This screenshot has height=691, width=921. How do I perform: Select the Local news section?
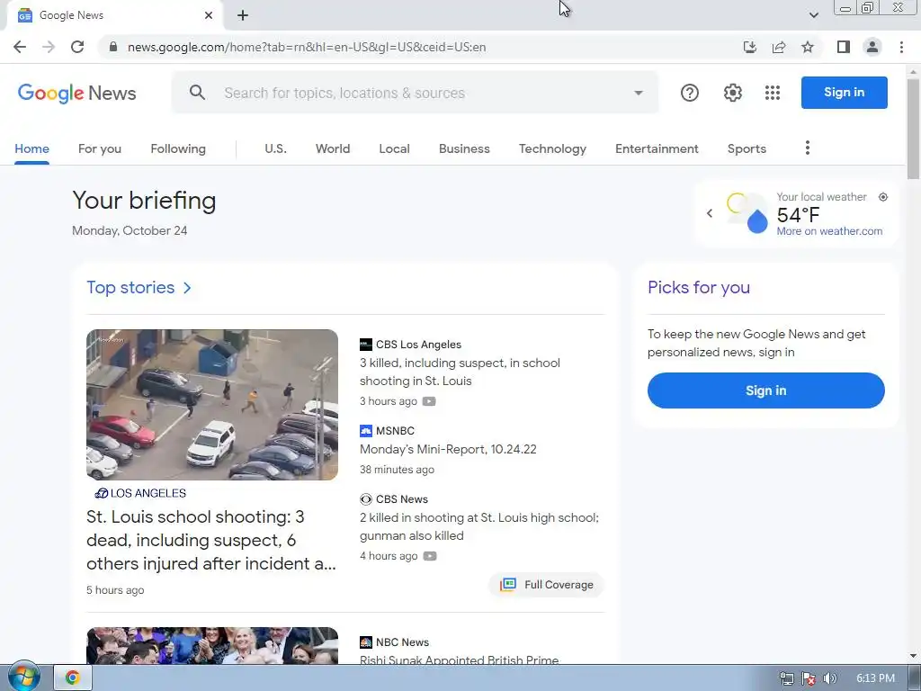coord(394,148)
